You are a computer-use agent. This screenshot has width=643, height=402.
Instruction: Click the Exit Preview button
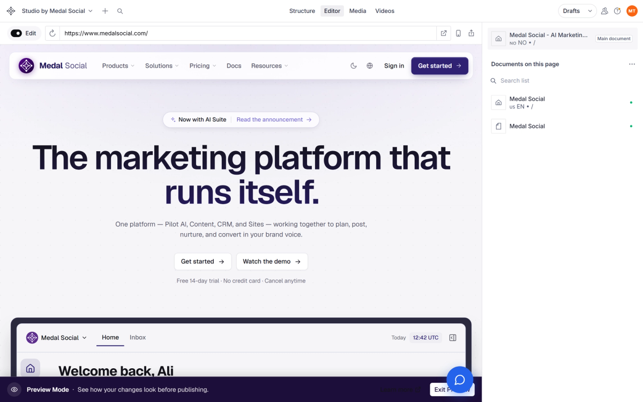pos(452,390)
